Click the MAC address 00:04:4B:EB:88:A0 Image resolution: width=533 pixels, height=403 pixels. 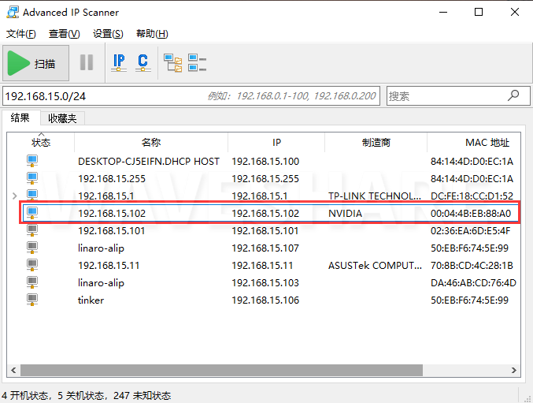[471, 214]
